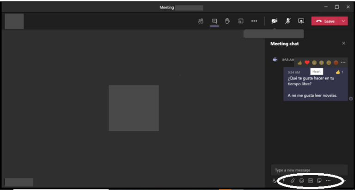Leave the meeting

pos(325,21)
